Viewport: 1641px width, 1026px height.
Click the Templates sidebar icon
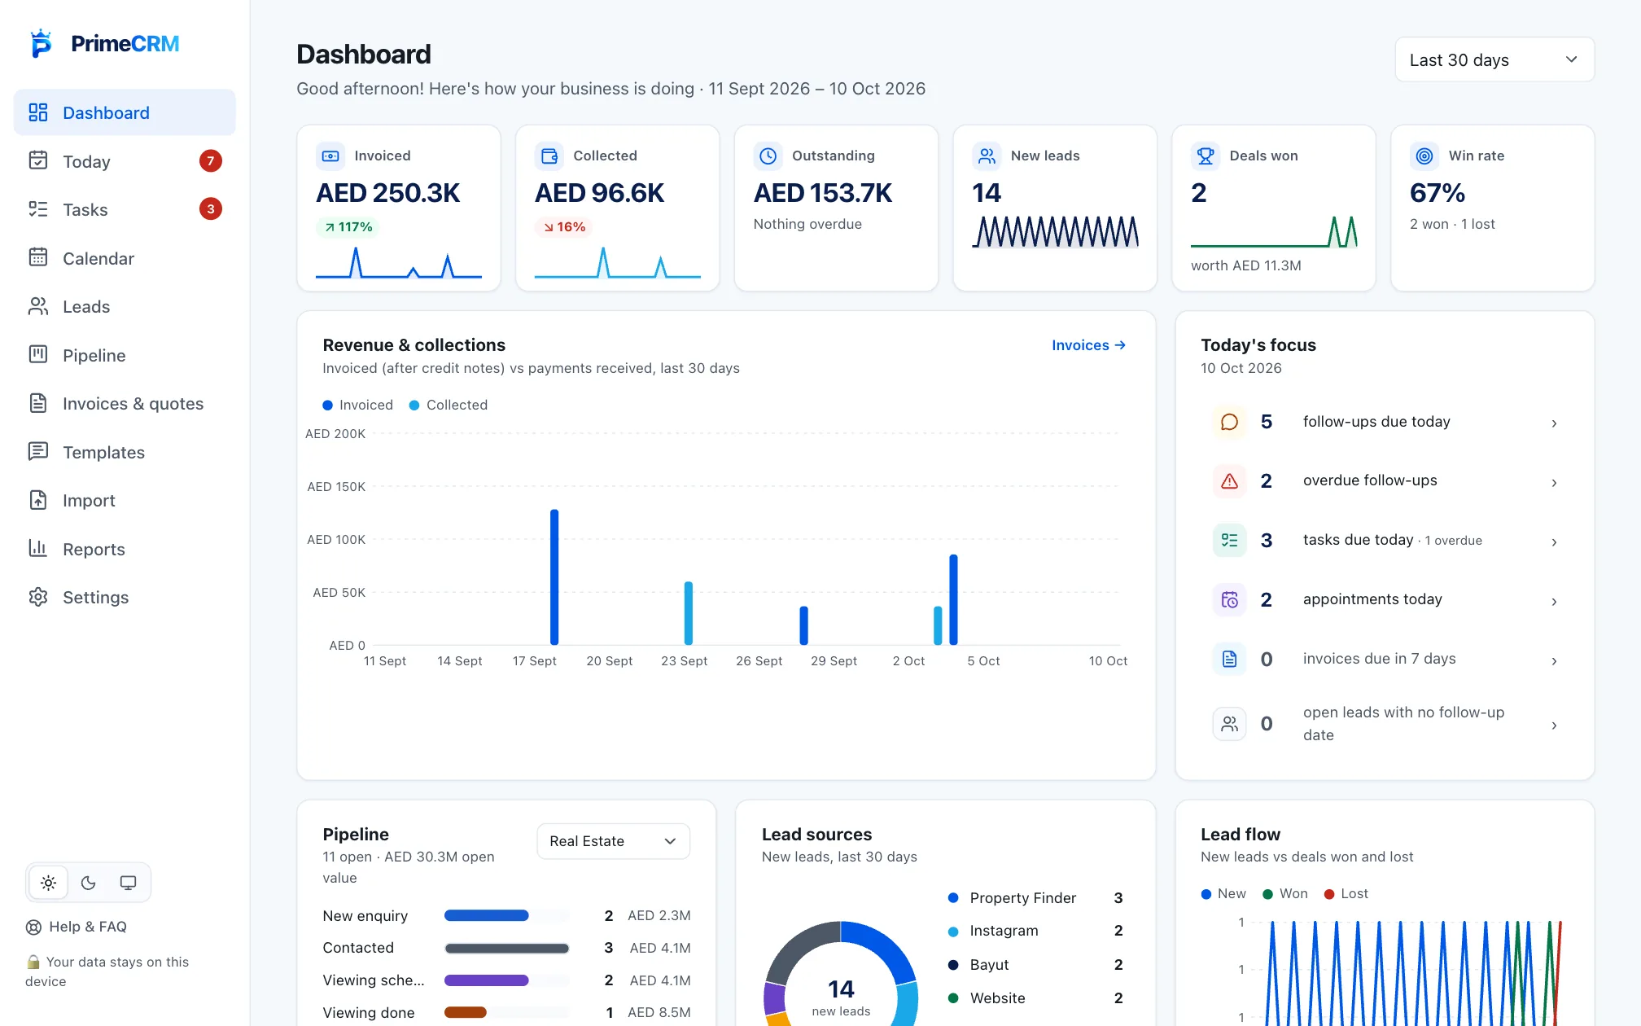click(x=38, y=452)
